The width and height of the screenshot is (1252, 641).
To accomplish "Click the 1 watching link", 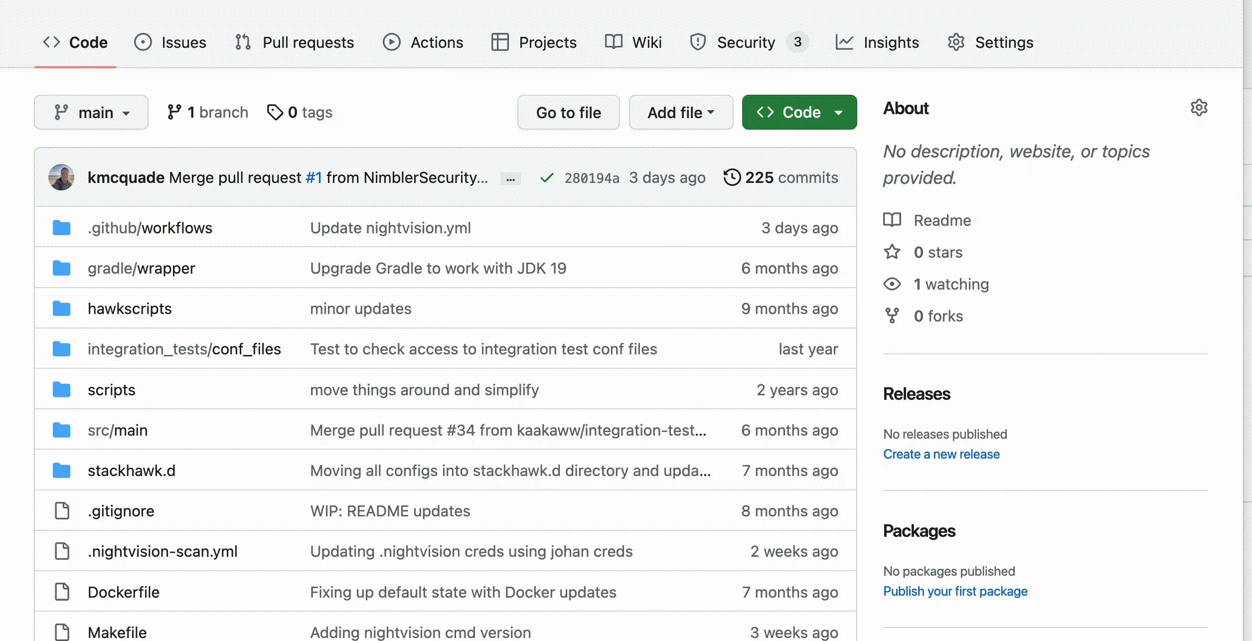I will click(937, 284).
